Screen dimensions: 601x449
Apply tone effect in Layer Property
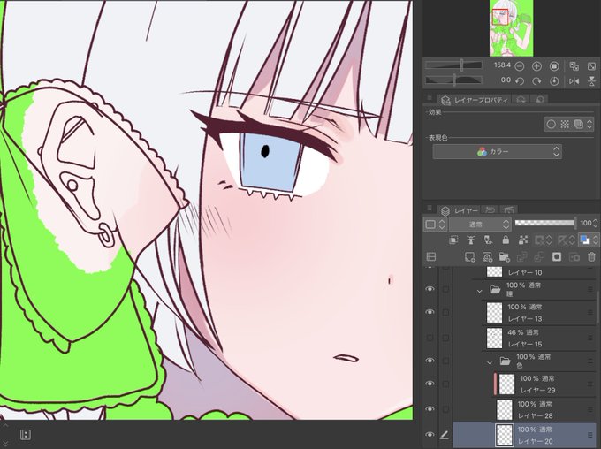click(565, 125)
